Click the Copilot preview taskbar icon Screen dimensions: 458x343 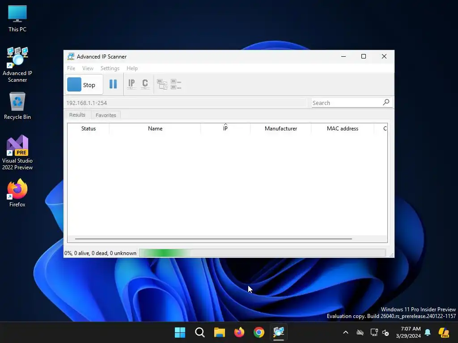point(444,332)
